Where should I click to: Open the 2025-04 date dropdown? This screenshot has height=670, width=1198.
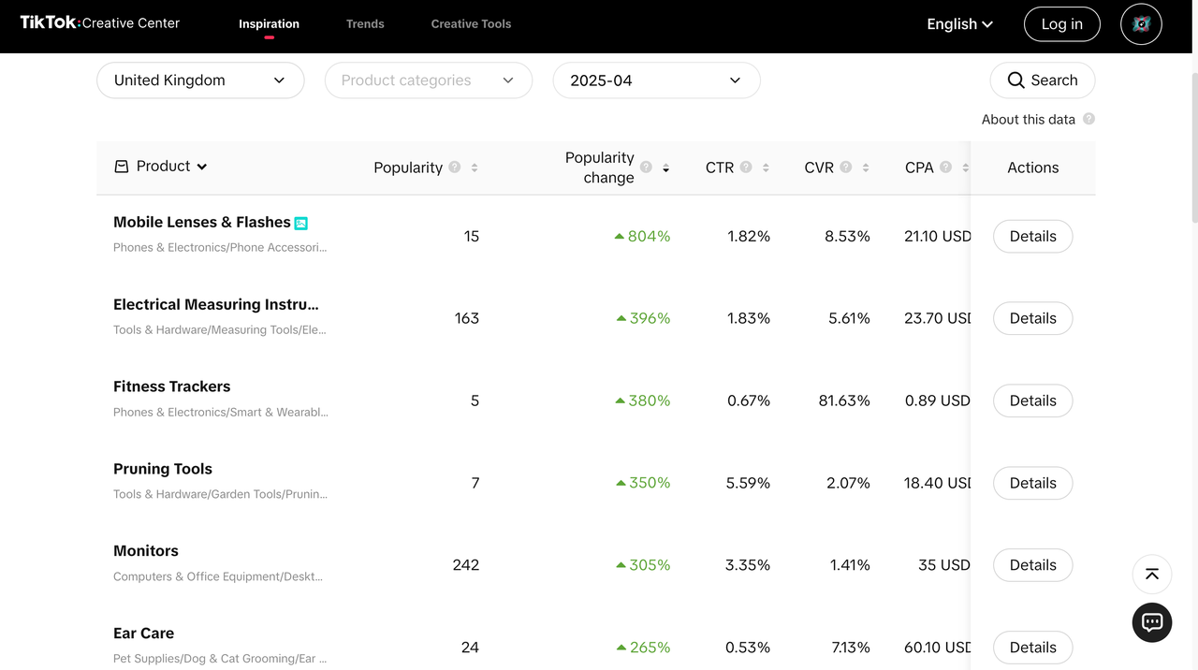(x=656, y=80)
